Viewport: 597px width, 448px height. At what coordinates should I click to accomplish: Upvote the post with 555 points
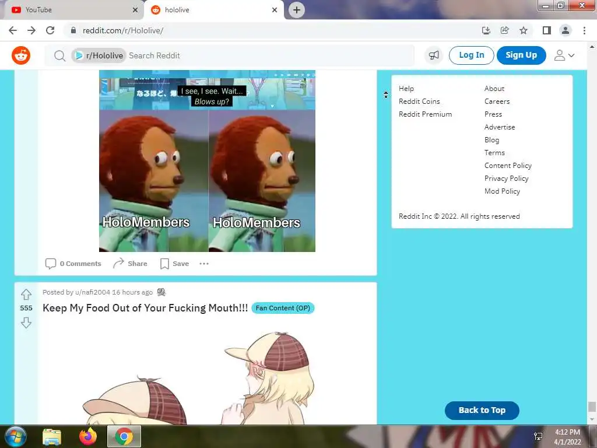click(x=26, y=295)
